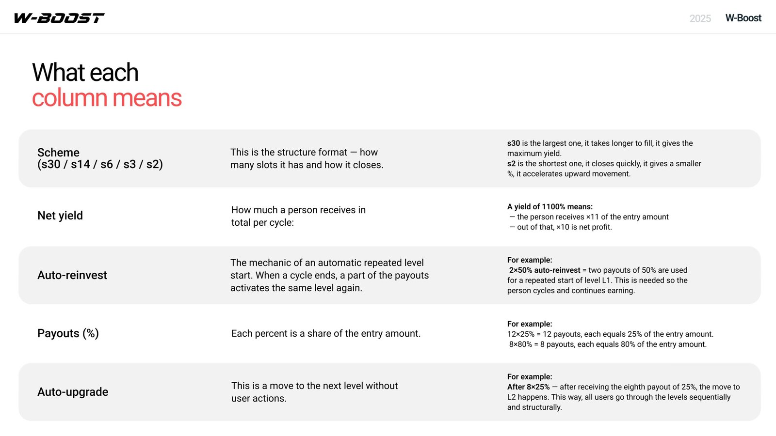Click 'Each percent is a share' text
The width and height of the screenshot is (776, 436).
[326, 333]
